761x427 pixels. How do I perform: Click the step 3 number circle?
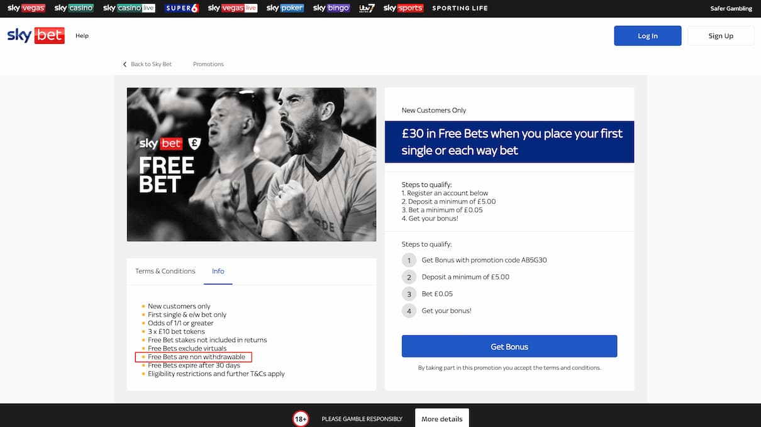point(409,294)
